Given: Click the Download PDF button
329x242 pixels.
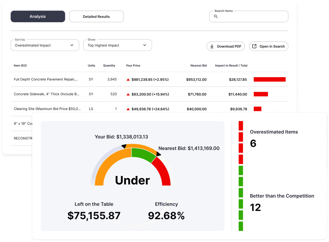Looking at the screenshot, I should (226, 46).
